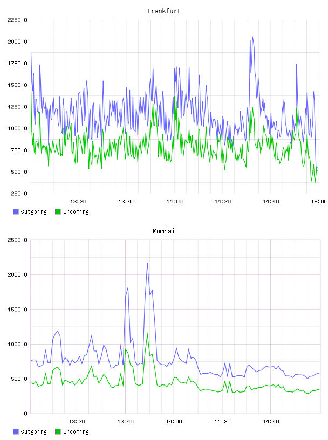Click the 2250.0 y-axis label in Frankfurt chart
328x440 pixels.
pos(17,20)
